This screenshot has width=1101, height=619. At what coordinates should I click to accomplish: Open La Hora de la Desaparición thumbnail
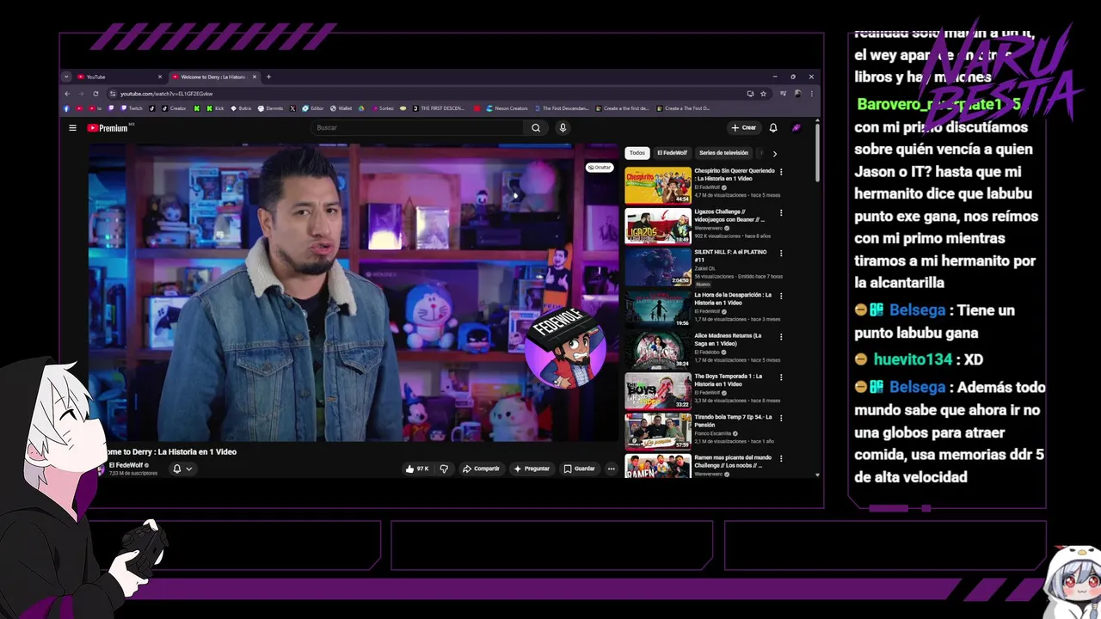pos(658,309)
